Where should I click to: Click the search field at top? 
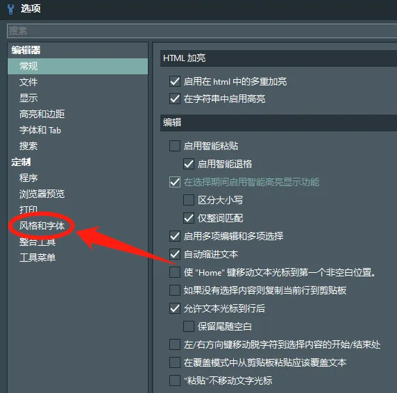(202, 31)
